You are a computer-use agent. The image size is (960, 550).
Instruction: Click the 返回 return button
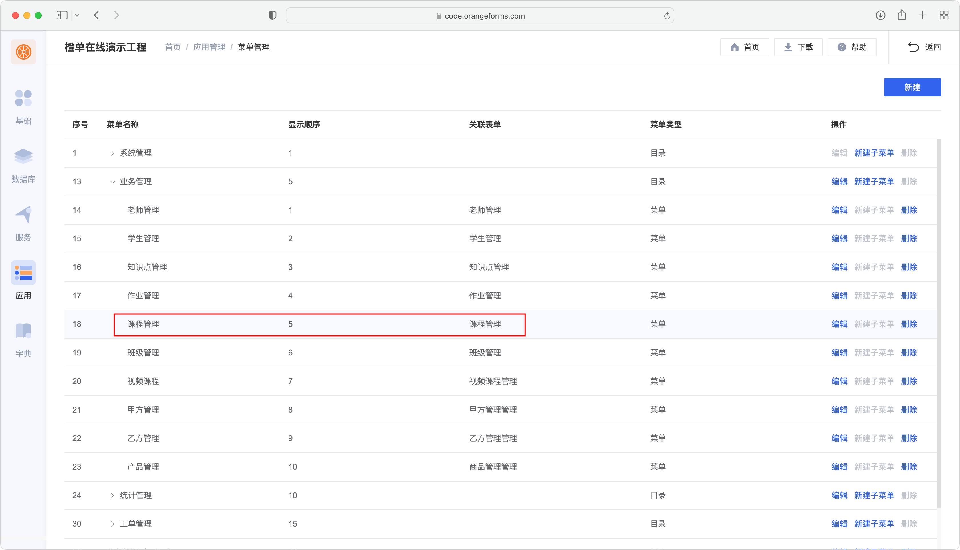pos(924,47)
